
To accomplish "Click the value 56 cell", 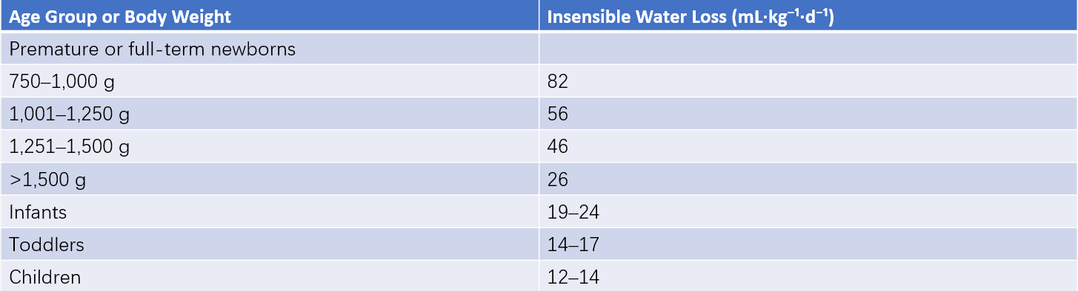I will [x=808, y=114].
